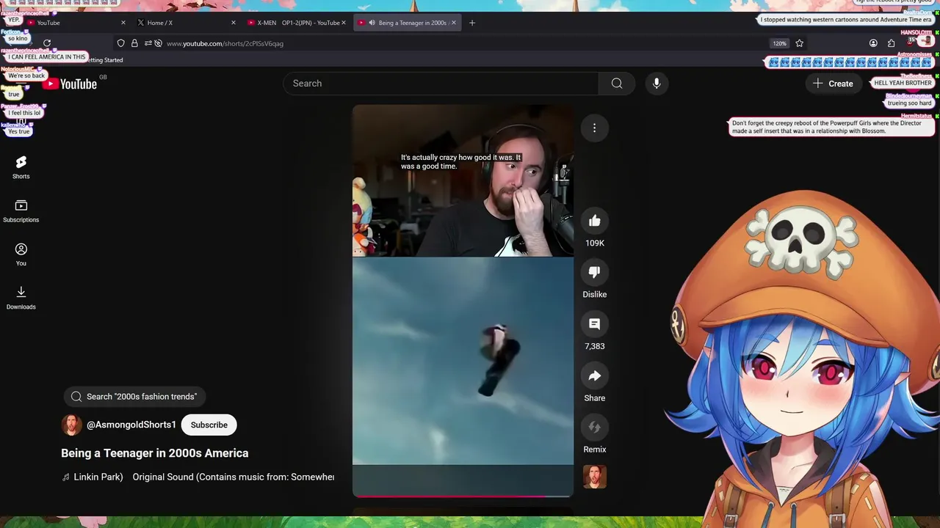This screenshot has height=528, width=940.
Task: Close the Being a Teenager tab
Action: (x=453, y=23)
